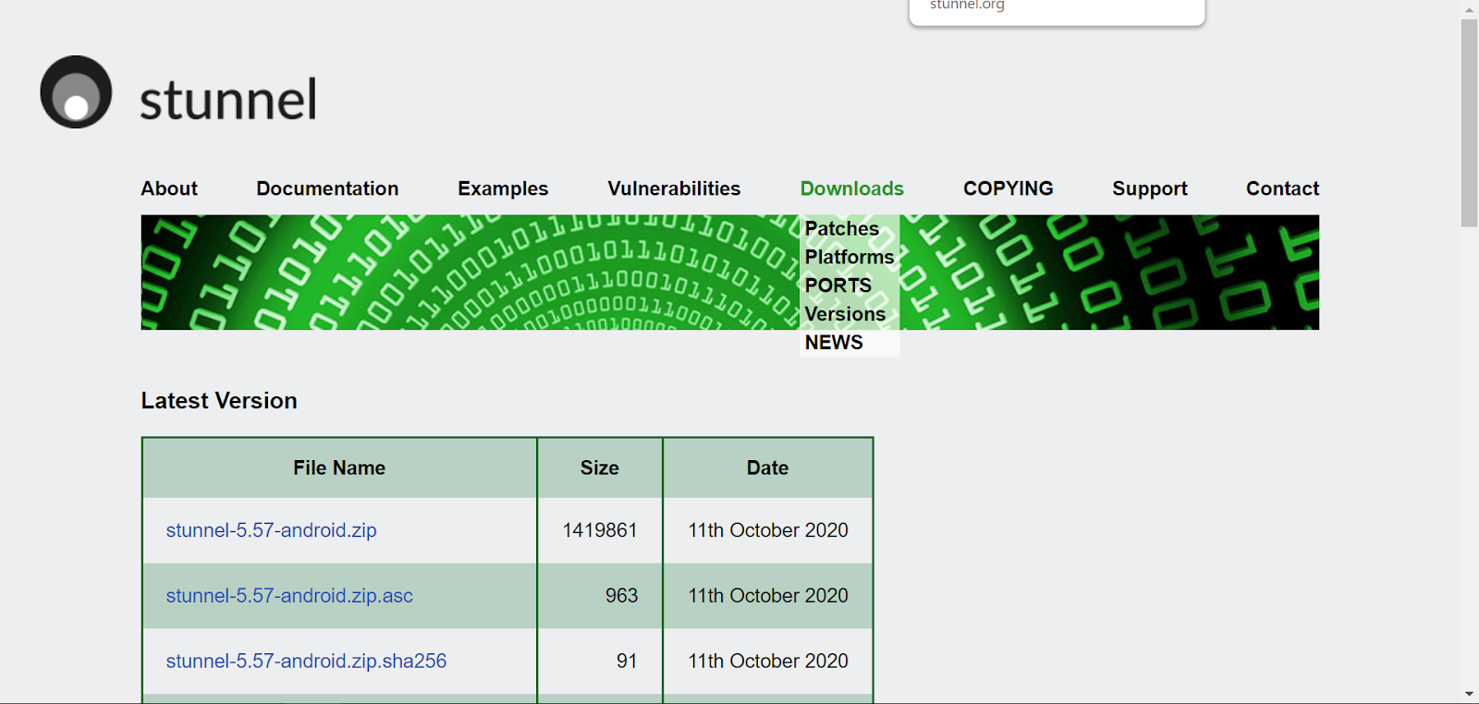Open the stunnel-5.57-android.zip.asc signature link
The image size is (1479, 704).
coord(289,596)
